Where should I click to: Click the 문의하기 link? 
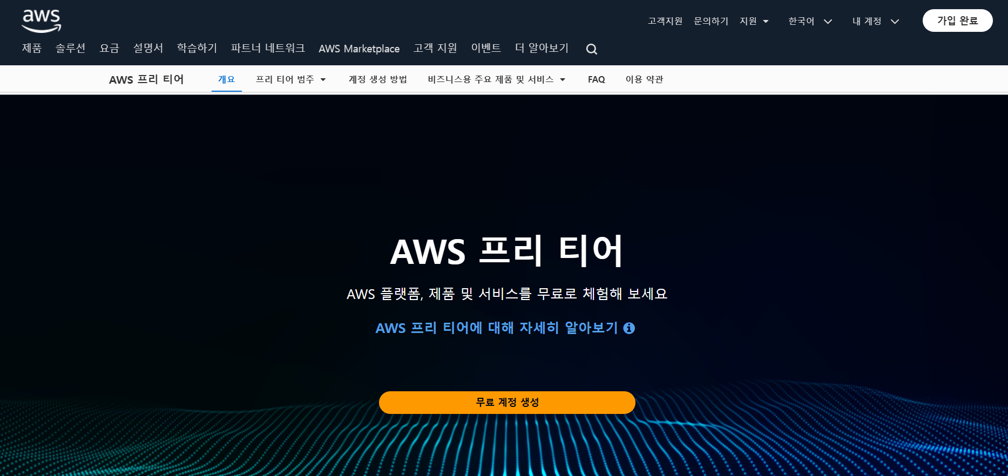click(711, 21)
